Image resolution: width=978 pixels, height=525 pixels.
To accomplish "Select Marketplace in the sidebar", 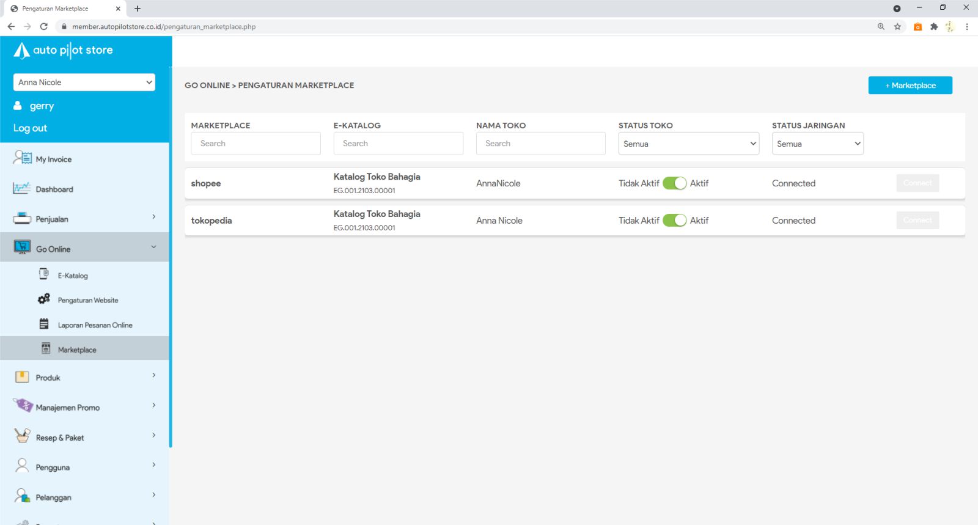I will click(77, 350).
